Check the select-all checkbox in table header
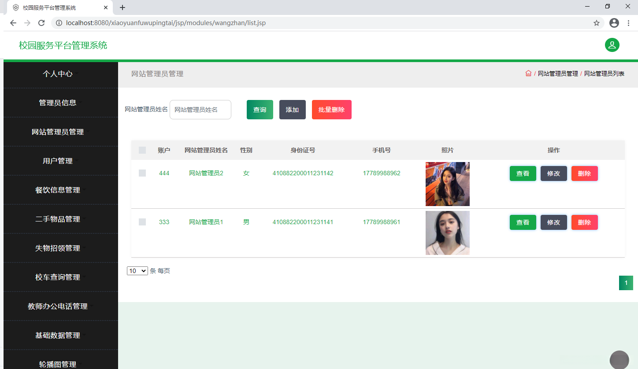The image size is (638, 369). [142, 150]
